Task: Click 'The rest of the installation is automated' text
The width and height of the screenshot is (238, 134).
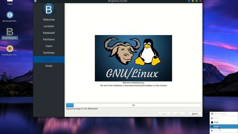Action: coord(134,86)
